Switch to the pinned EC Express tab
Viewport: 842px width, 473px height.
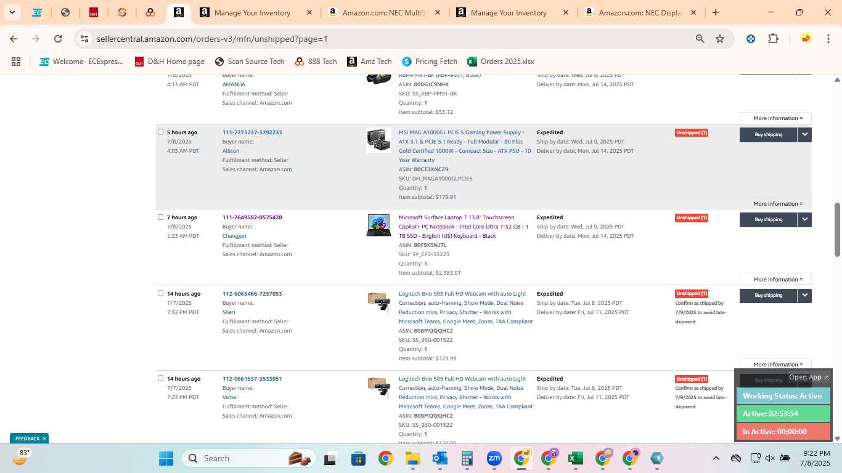pyautogui.click(x=37, y=12)
